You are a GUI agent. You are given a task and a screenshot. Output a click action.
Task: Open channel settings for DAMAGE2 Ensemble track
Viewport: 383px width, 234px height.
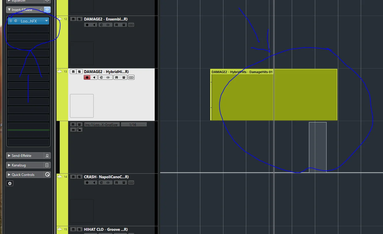coord(101,25)
